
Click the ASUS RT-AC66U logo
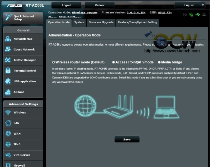[x=26, y=5]
